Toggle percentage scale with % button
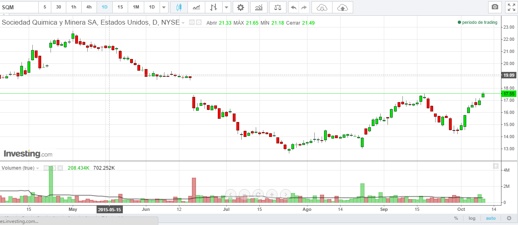The height and width of the screenshot is (225, 518). [456, 218]
